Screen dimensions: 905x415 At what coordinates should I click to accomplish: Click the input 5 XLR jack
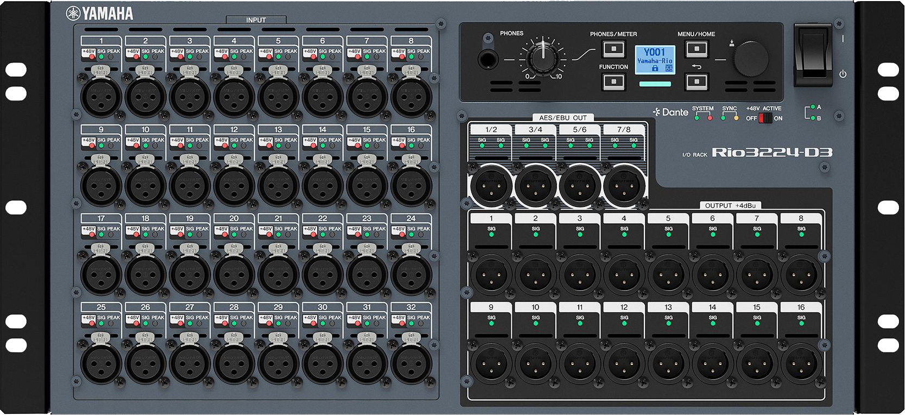point(278,97)
